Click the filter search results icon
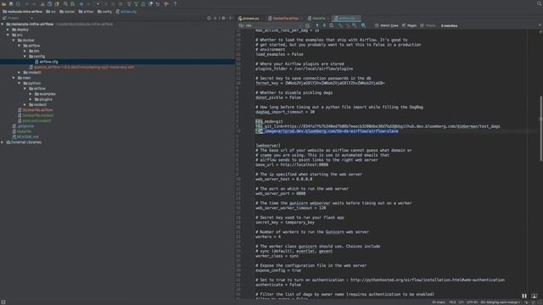Image resolution: width=543 pixels, height=305 pixels. point(363,25)
